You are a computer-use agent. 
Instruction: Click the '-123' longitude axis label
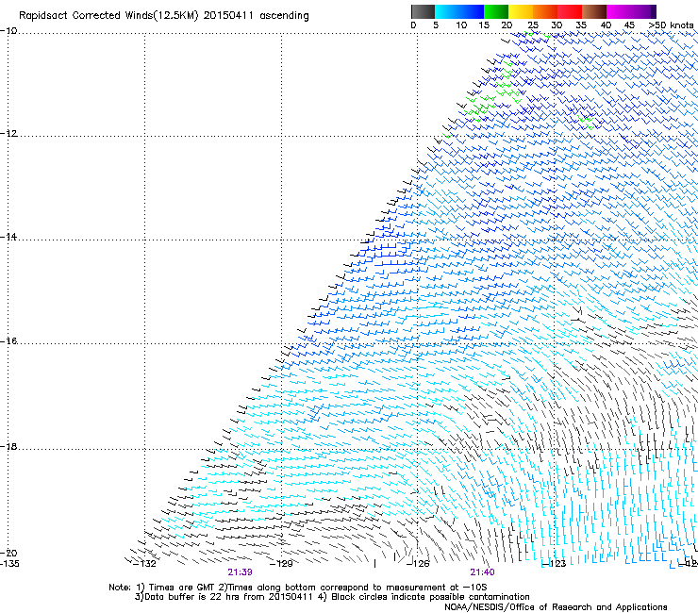click(x=554, y=564)
